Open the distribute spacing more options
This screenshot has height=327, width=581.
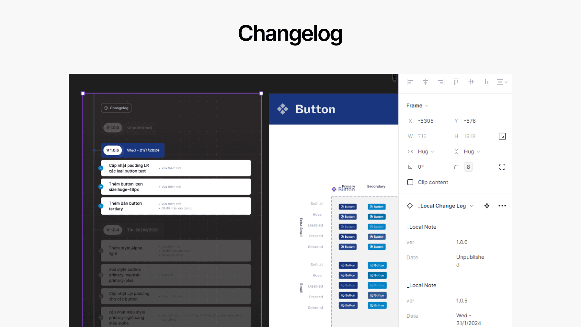tap(502, 82)
